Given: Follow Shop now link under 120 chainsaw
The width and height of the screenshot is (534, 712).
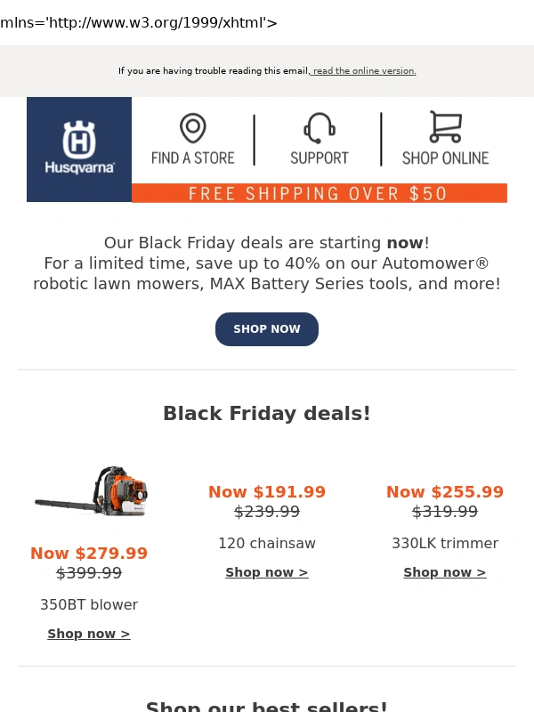Looking at the screenshot, I should pos(267,572).
